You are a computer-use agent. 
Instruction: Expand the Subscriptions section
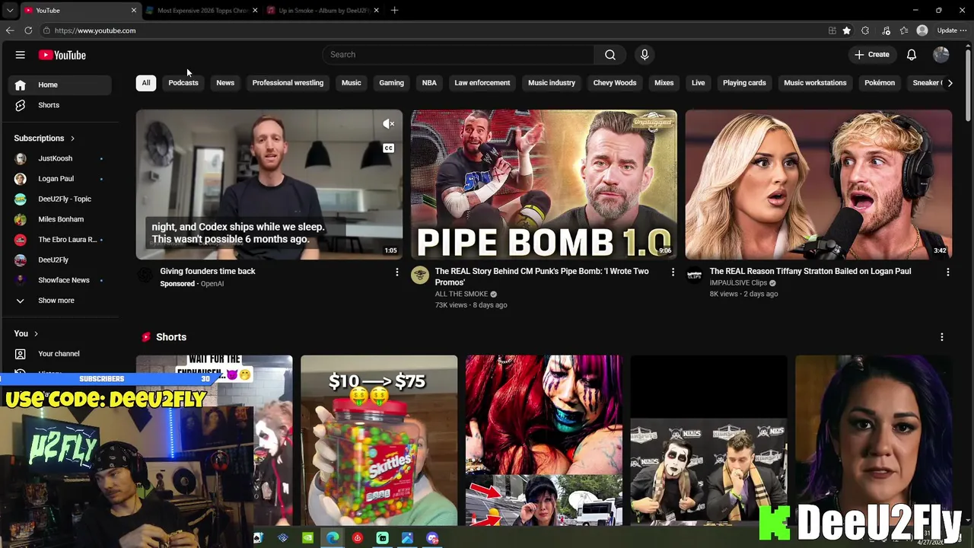pyautogui.click(x=45, y=139)
